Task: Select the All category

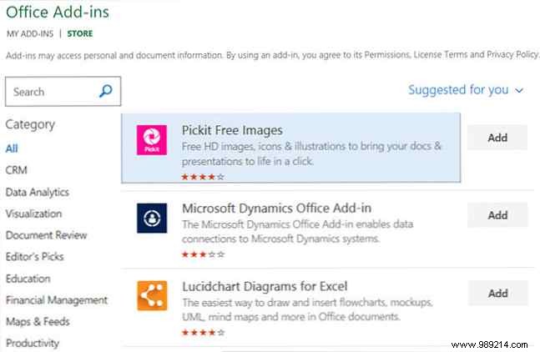Action: pyautogui.click(x=12, y=148)
